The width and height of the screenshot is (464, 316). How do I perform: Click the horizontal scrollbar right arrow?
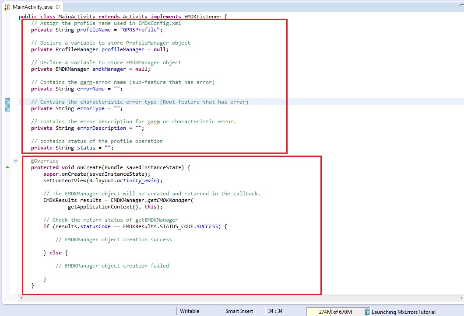(x=460, y=298)
